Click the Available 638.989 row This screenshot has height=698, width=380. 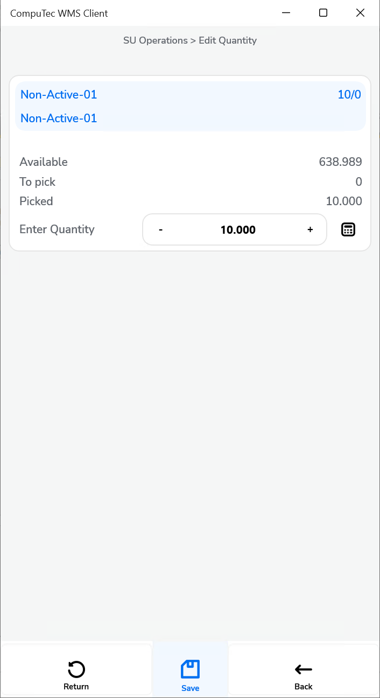coord(190,162)
